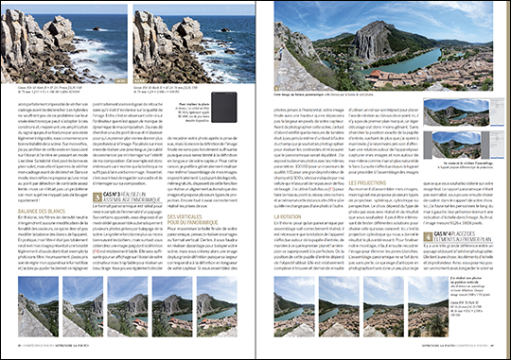Click the caption under the left seascape photo
511x360 pixels.
[x=49, y=90]
